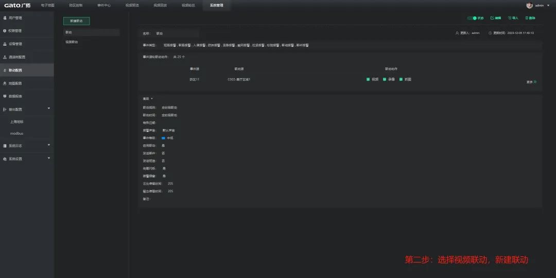Image resolution: width=556 pixels, height=278 pixels.
Task: Click the 更多 link to show more
Action: click(x=531, y=82)
